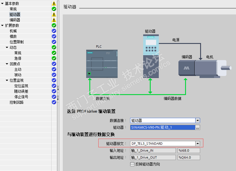Click the SINAMICS drive image in diagram
Image resolution: width=236 pixels, height=171 pixels.
[151, 56]
